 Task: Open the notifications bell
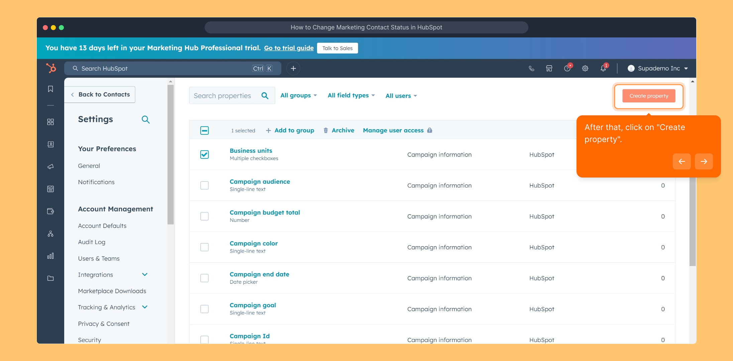[x=603, y=69]
